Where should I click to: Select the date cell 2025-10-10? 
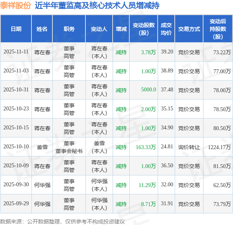tap(16, 147)
